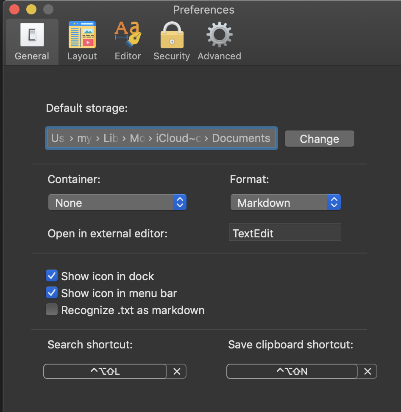Switch to the Editor tab label

click(x=128, y=56)
